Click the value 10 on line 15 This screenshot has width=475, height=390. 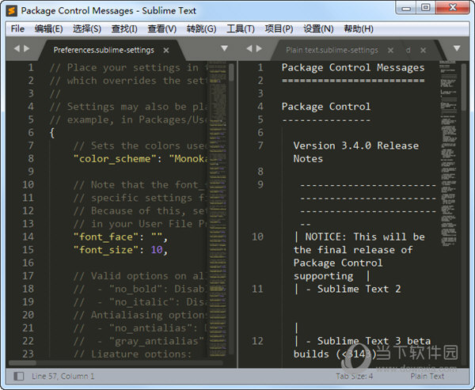[x=157, y=250]
